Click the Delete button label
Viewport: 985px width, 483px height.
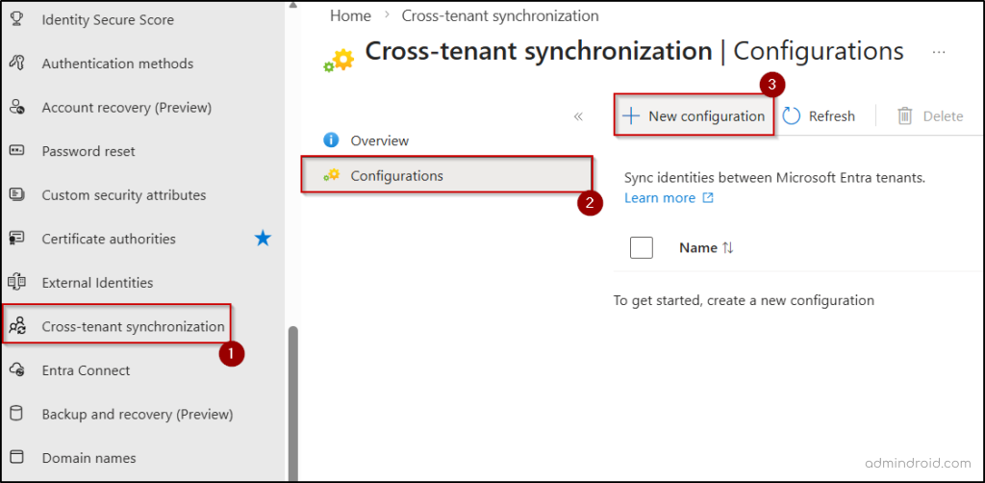[x=943, y=116]
